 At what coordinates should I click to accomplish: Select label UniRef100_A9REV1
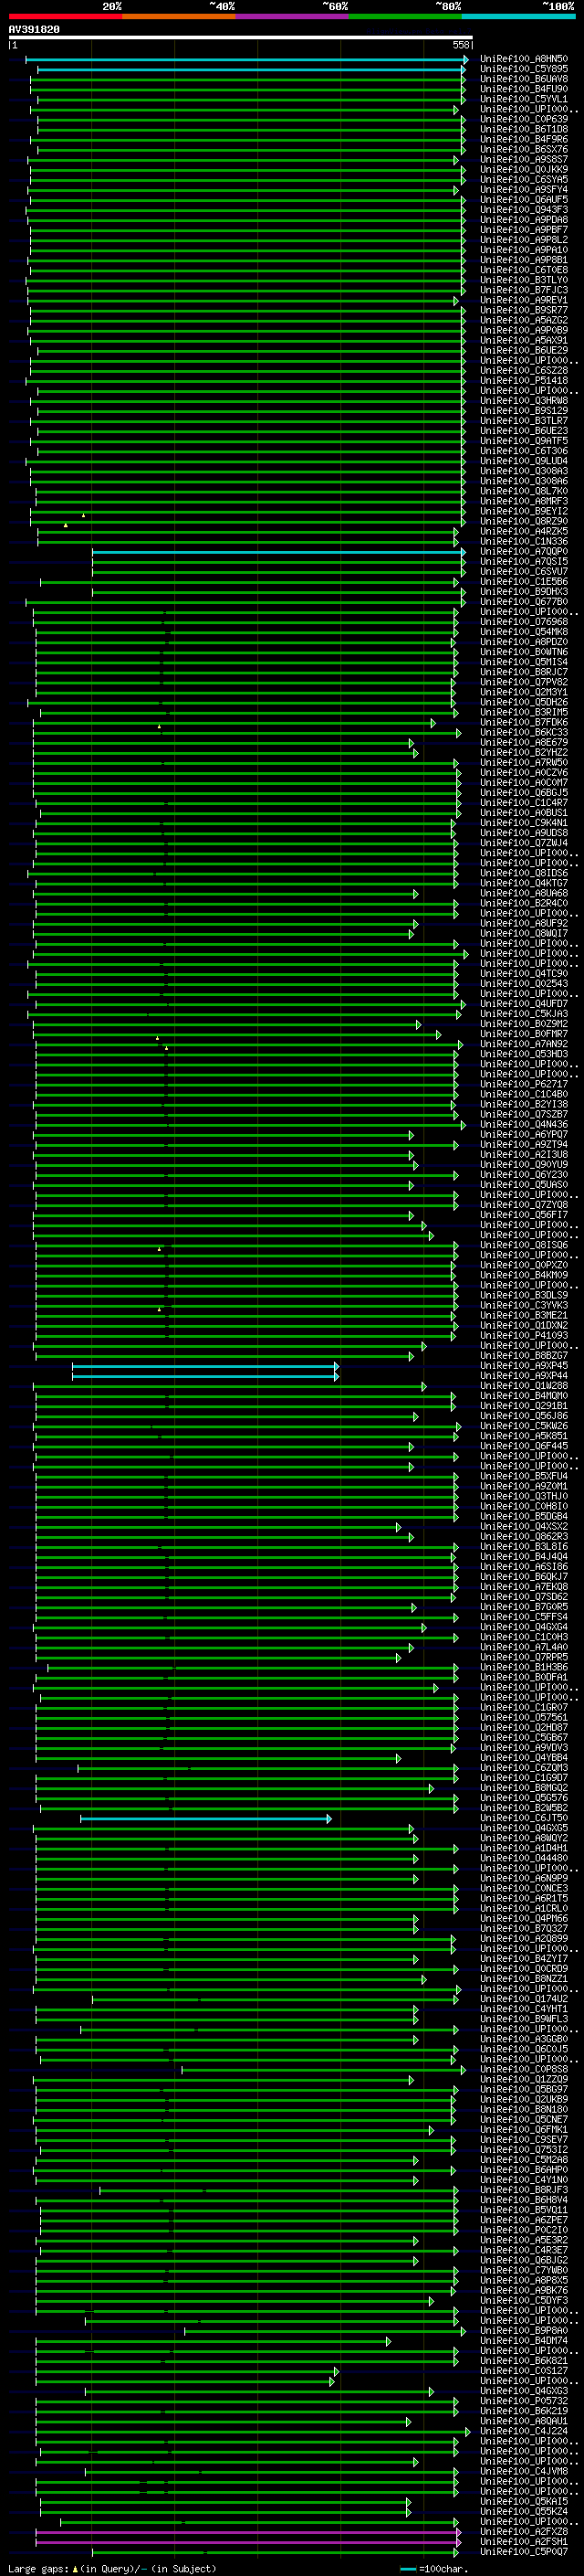524,300
